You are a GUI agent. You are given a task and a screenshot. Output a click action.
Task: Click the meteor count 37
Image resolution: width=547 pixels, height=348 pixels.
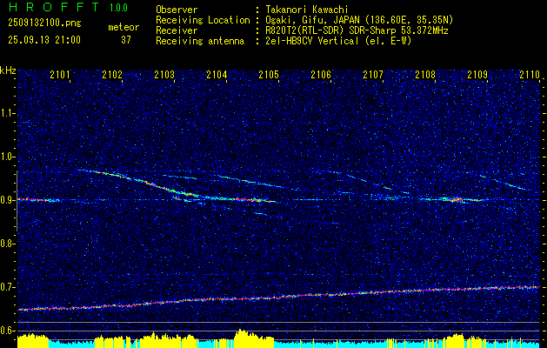pos(126,40)
